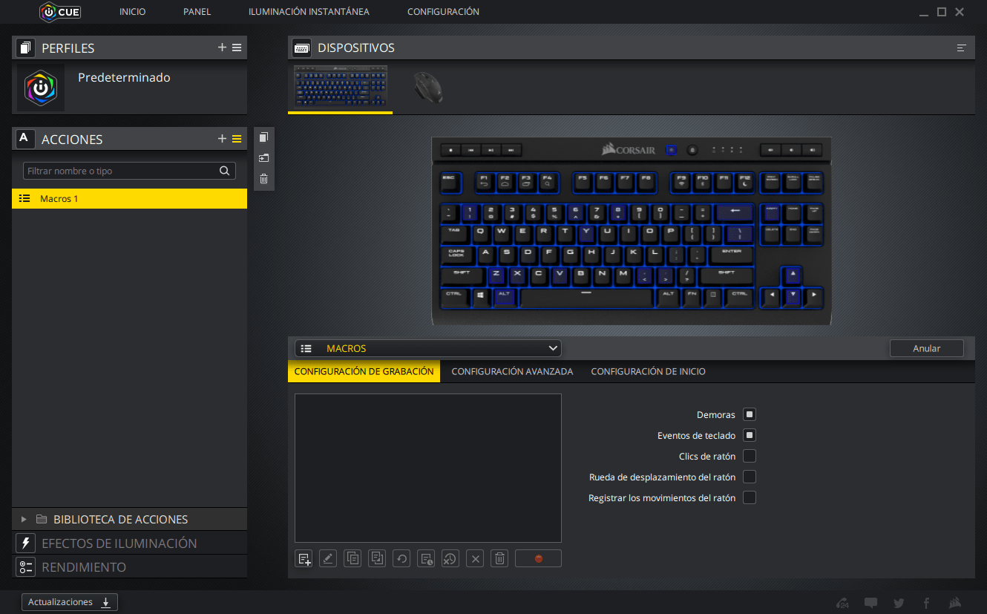Click the search magnifier icon
This screenshot has width=987, height=614.
[x=225, y=171]
